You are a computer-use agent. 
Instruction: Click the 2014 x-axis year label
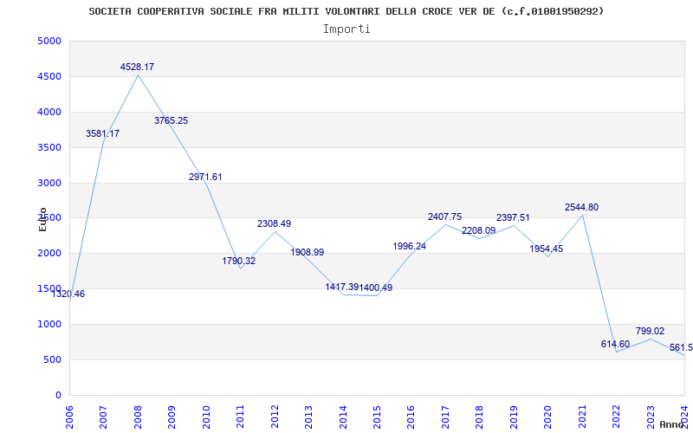(343, 417)
